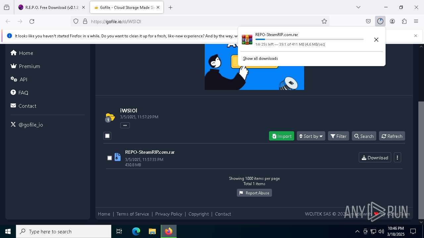
Task: Open file options three-dot menu
Action: pos(397,158)
